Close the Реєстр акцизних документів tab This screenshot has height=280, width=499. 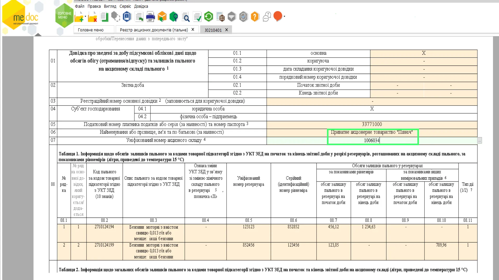pyautogui.click(x=193, y=30)
